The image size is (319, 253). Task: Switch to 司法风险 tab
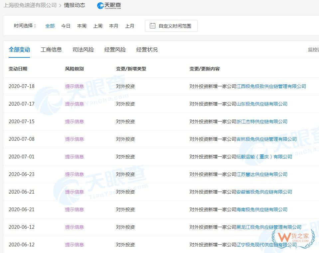(83, 49)
